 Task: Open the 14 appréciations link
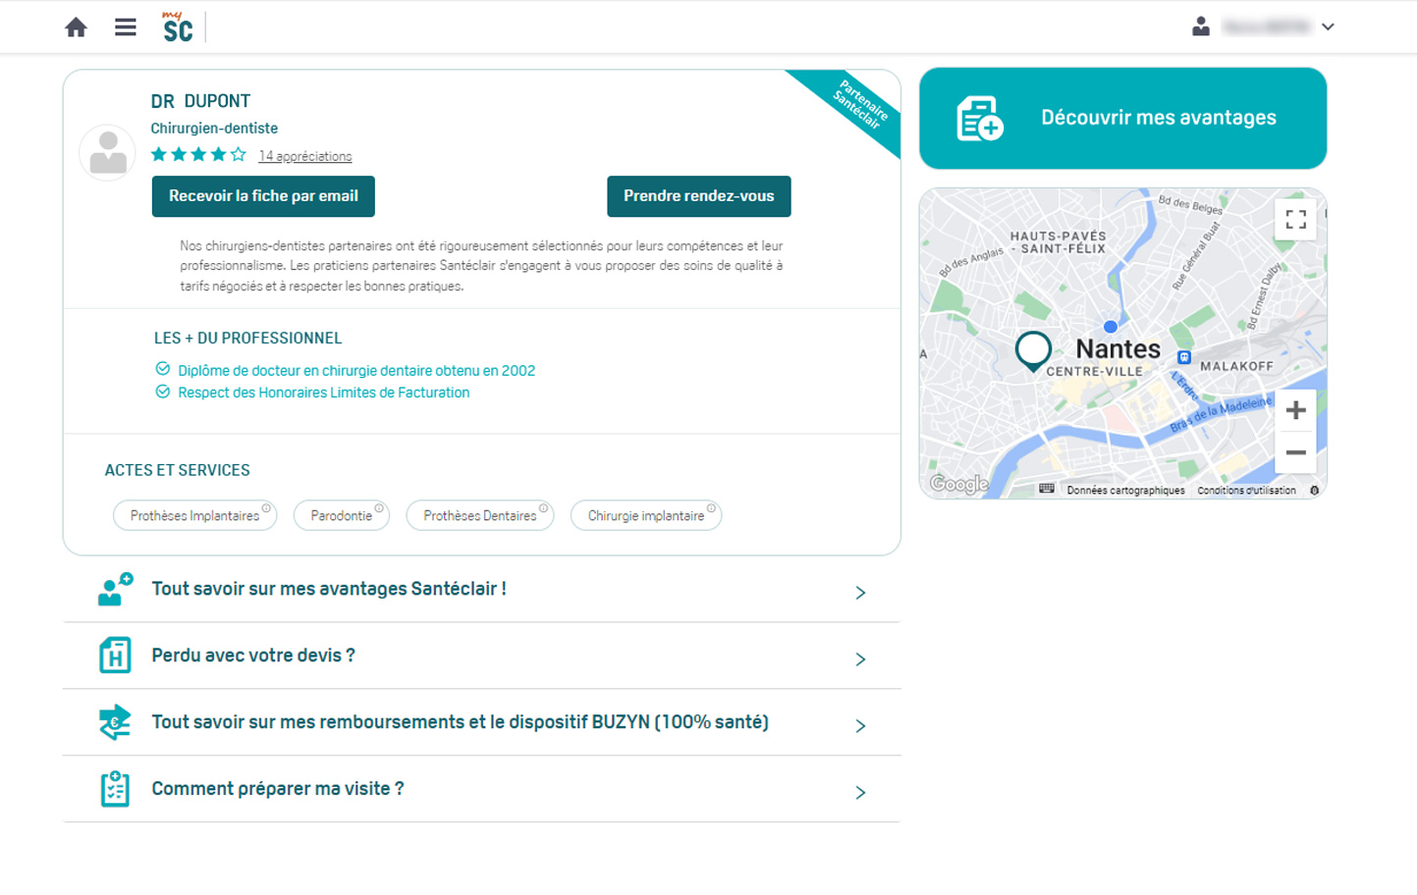(304, 156)
